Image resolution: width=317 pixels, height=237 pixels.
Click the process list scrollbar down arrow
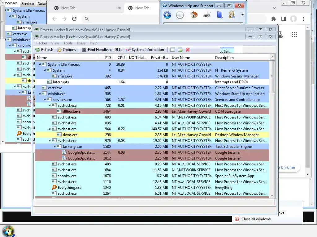pos(272,195)
